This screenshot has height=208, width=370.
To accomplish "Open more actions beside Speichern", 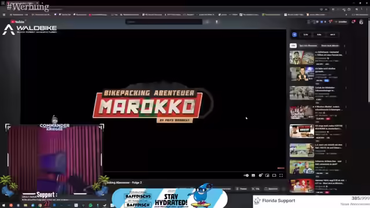I will pyautogui.click(x=284, y=189).
